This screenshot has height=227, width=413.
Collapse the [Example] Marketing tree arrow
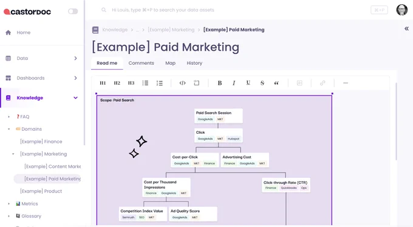pyautogui.click(x=13, y=154)
